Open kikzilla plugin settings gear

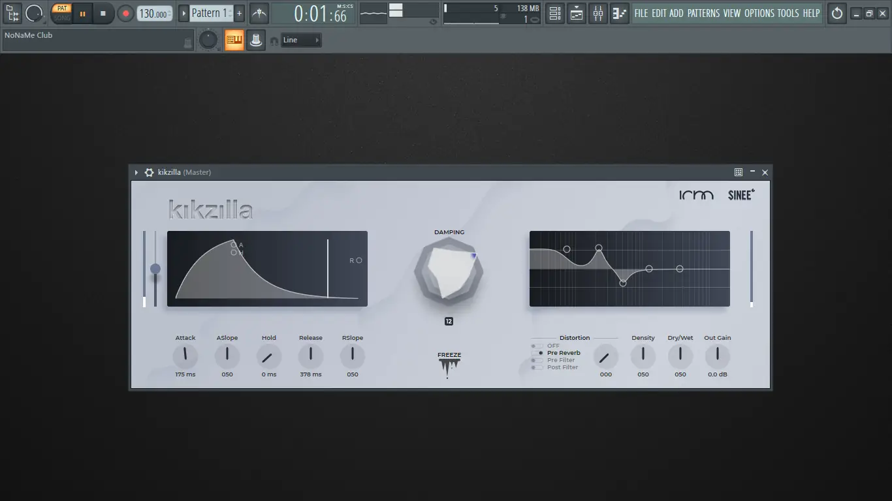tap(149, 172)
